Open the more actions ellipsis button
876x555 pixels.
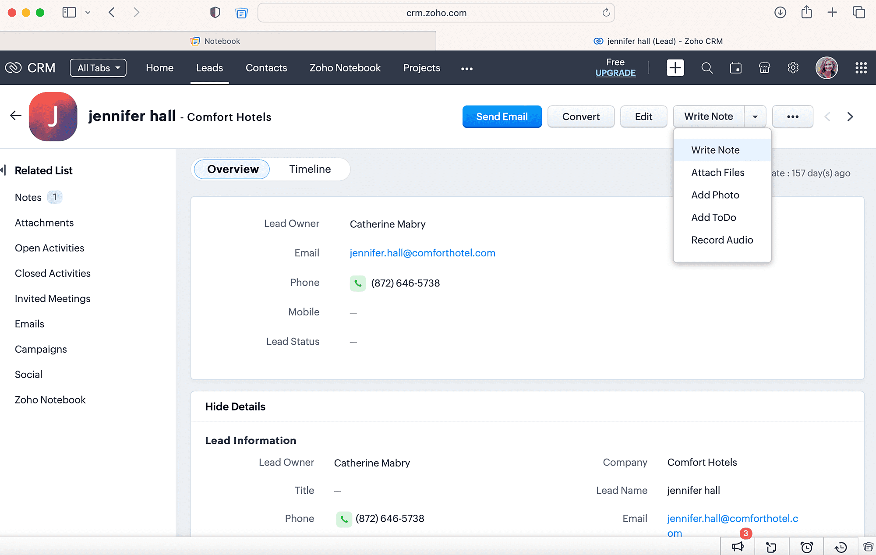pyautogui.click(x=792, y=117)
